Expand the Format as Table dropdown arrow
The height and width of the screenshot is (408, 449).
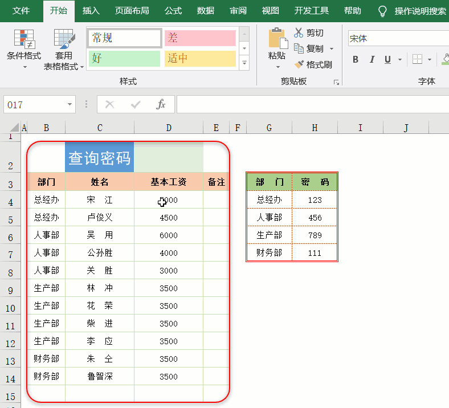click(82, 67)
